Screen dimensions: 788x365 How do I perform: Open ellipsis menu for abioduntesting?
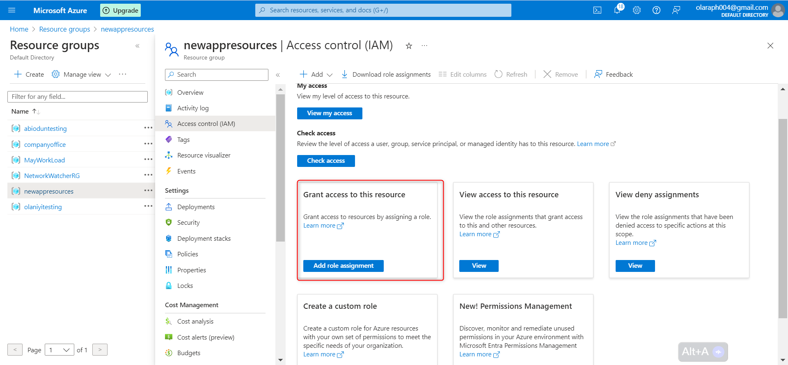pyautogui.click(x=148, y=128)
